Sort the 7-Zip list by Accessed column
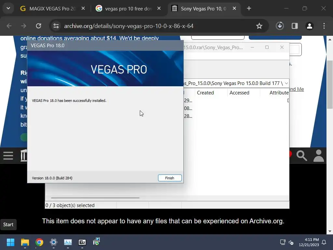Image resolution: width=333 pixels, height=250 pixels. click(239, 93)
